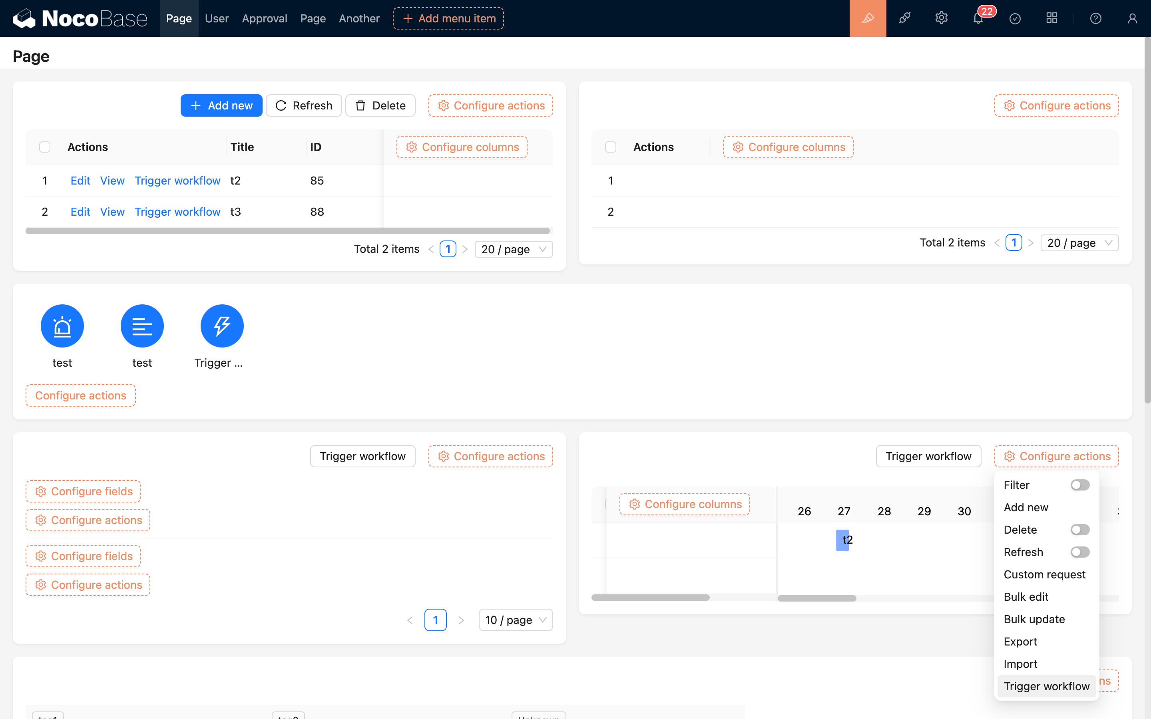
Task: Enable the Refresh action toggle
Action: [x=1080, y=552]
